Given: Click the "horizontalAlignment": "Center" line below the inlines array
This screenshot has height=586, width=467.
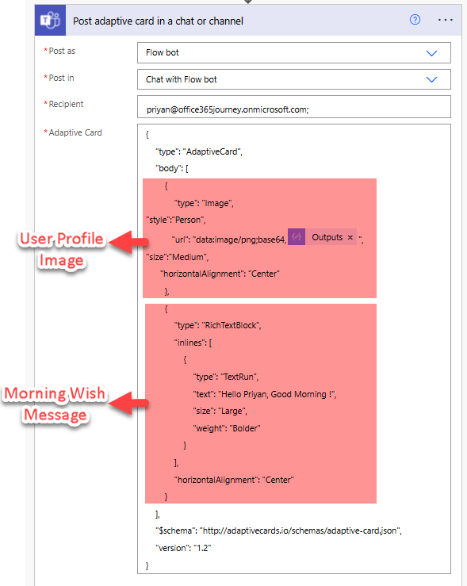Looking at the screenshot, I should pyautogui.click(x=234, y=480).
